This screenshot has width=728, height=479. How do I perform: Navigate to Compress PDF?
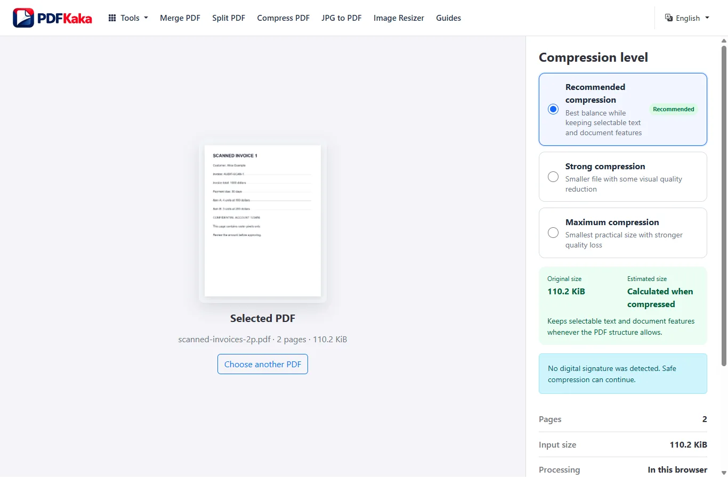pyautogui.click(x=284, y=18)
